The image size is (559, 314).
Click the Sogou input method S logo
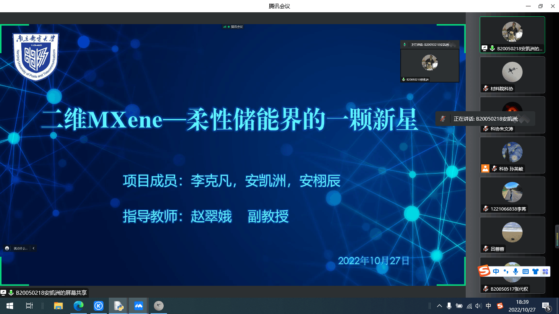(485, 271)
